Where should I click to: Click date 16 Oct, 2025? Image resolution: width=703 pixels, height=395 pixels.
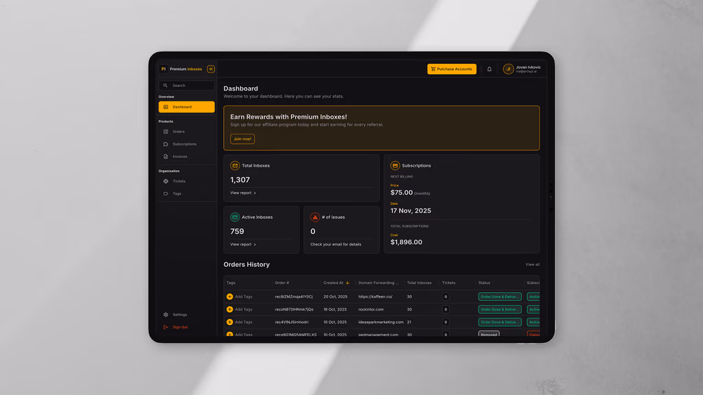(x=335, y=309)
